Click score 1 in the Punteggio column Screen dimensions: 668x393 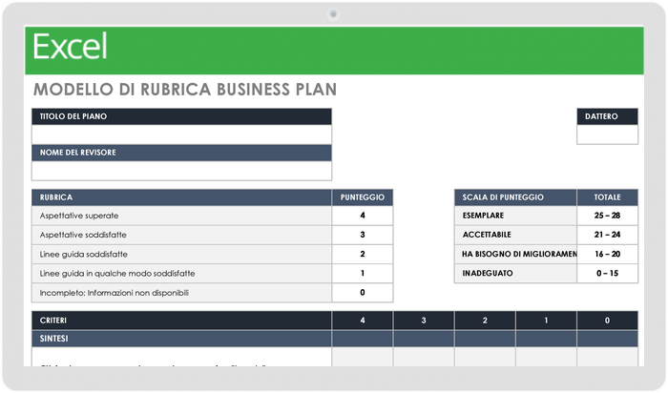pyautogui.click(x=362, y=274)
